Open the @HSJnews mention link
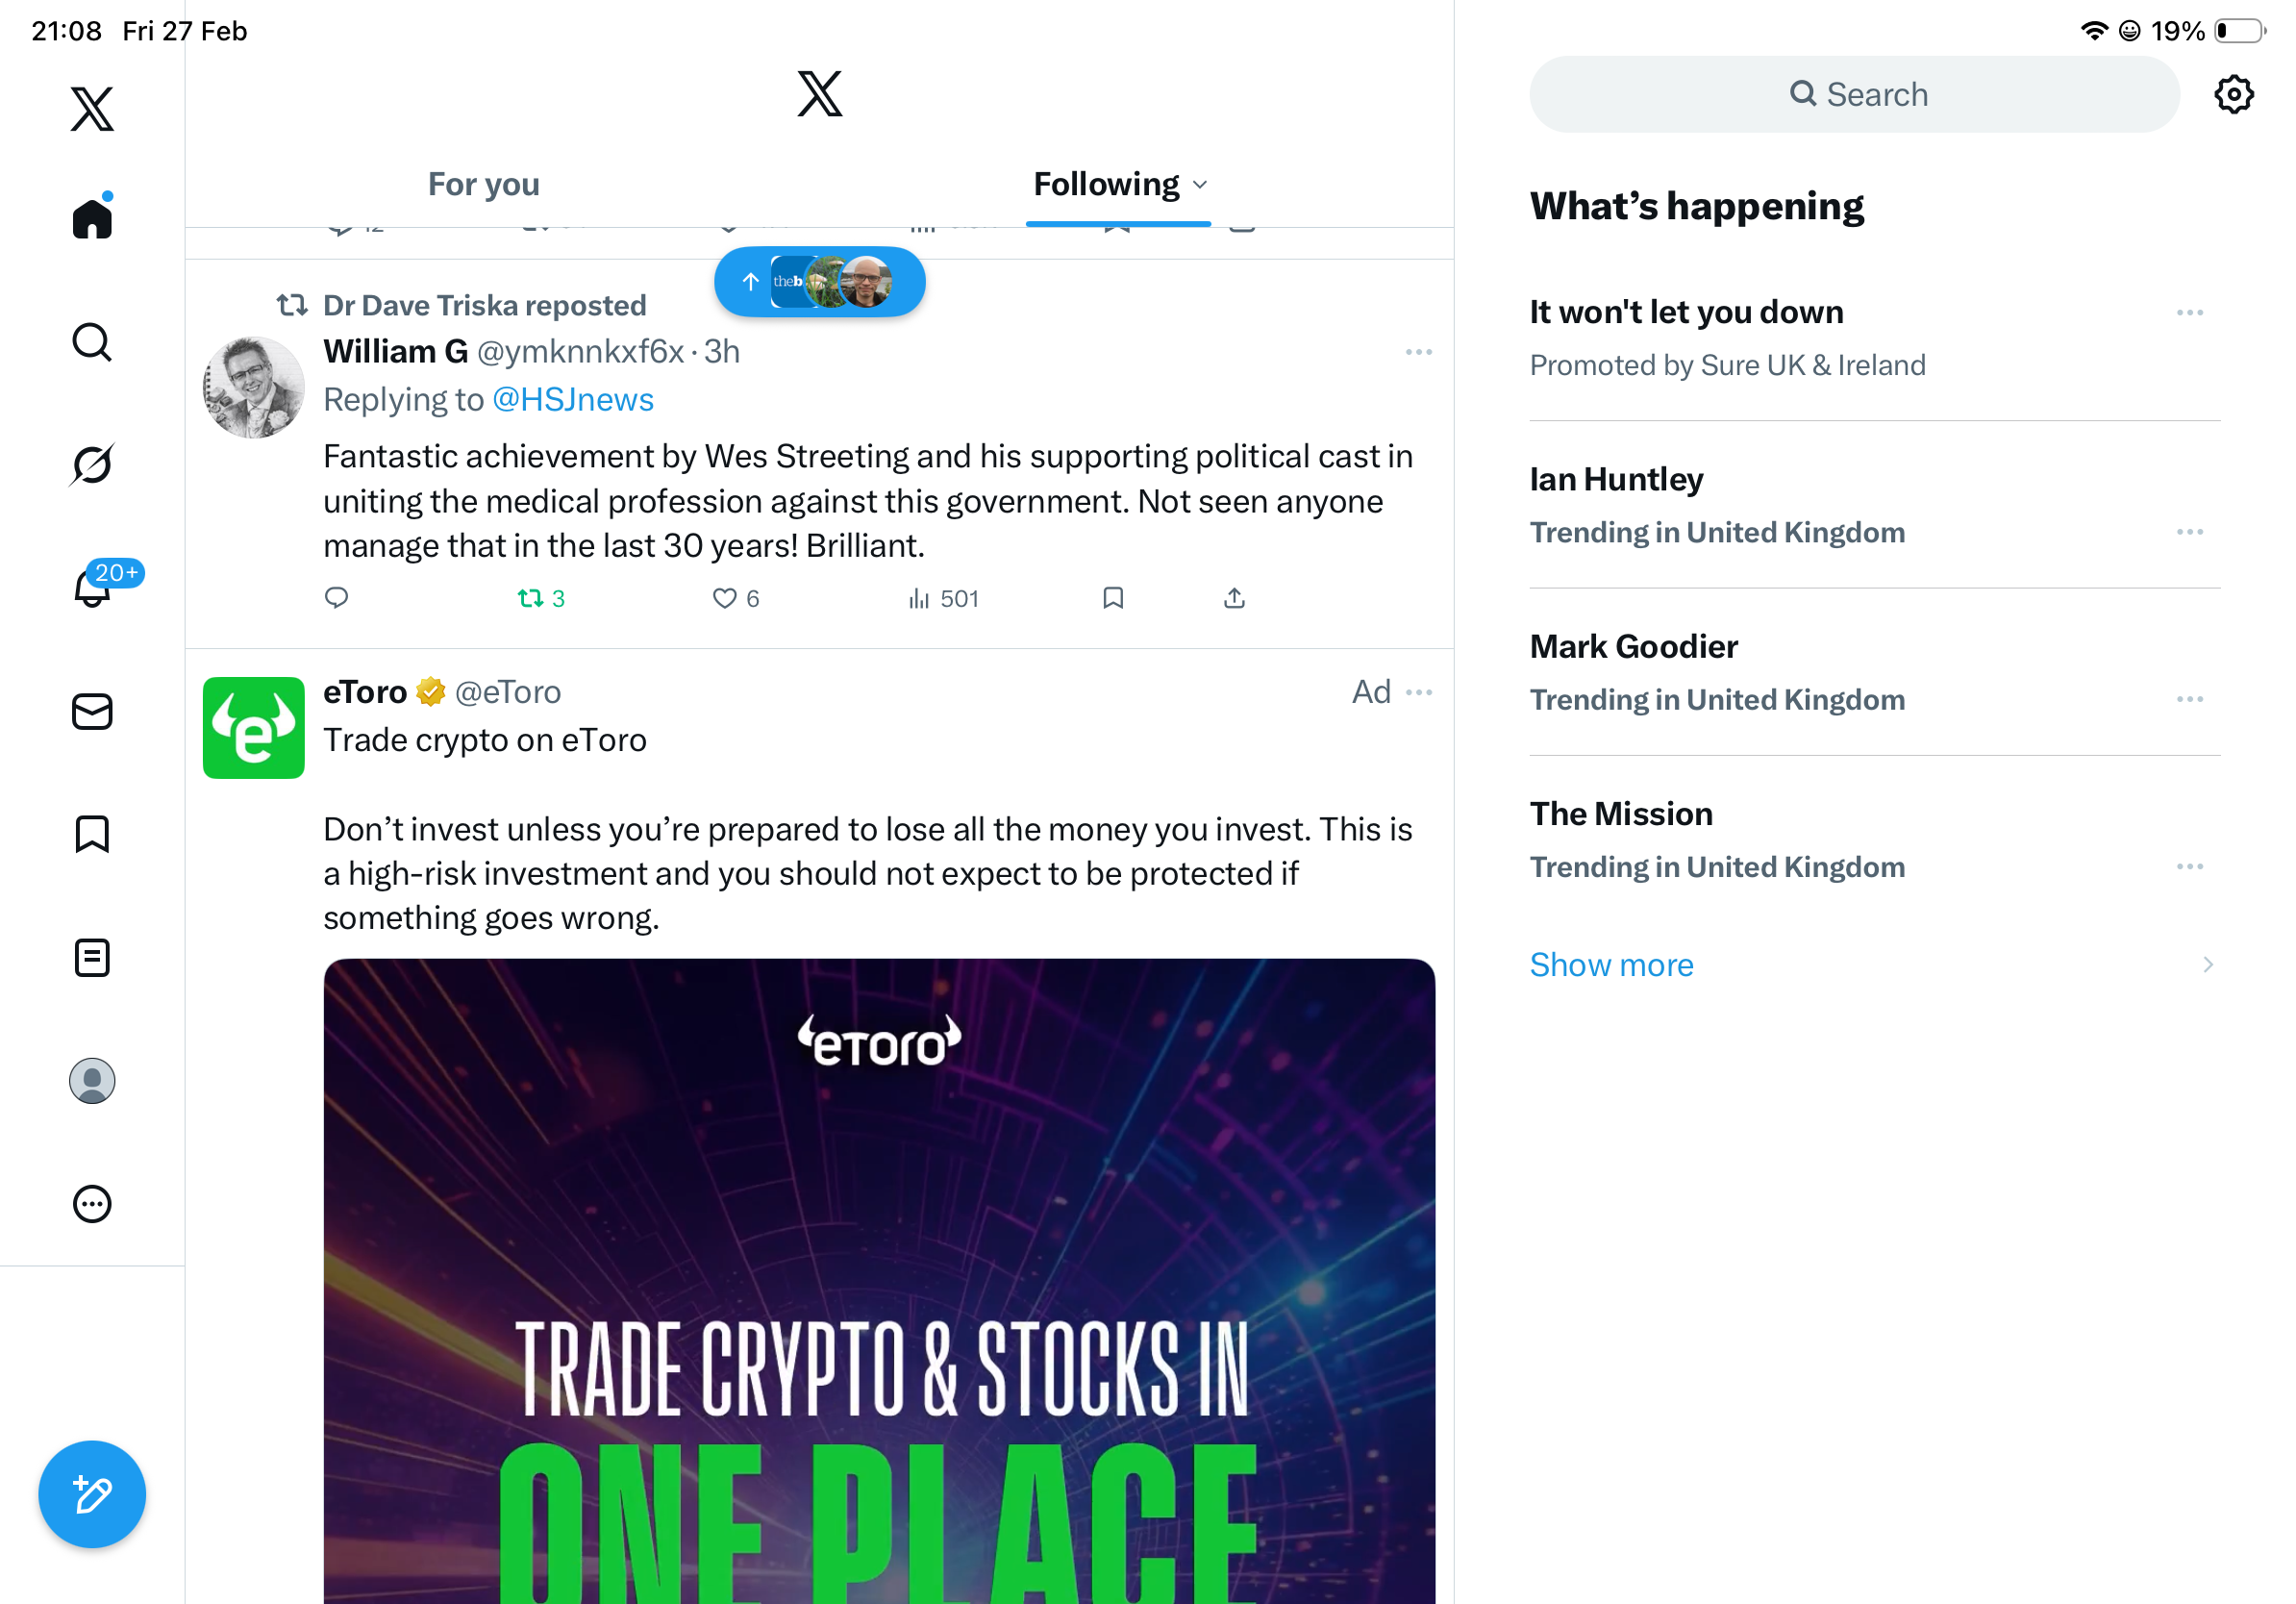2296x1604 pixels. point(573,400)
